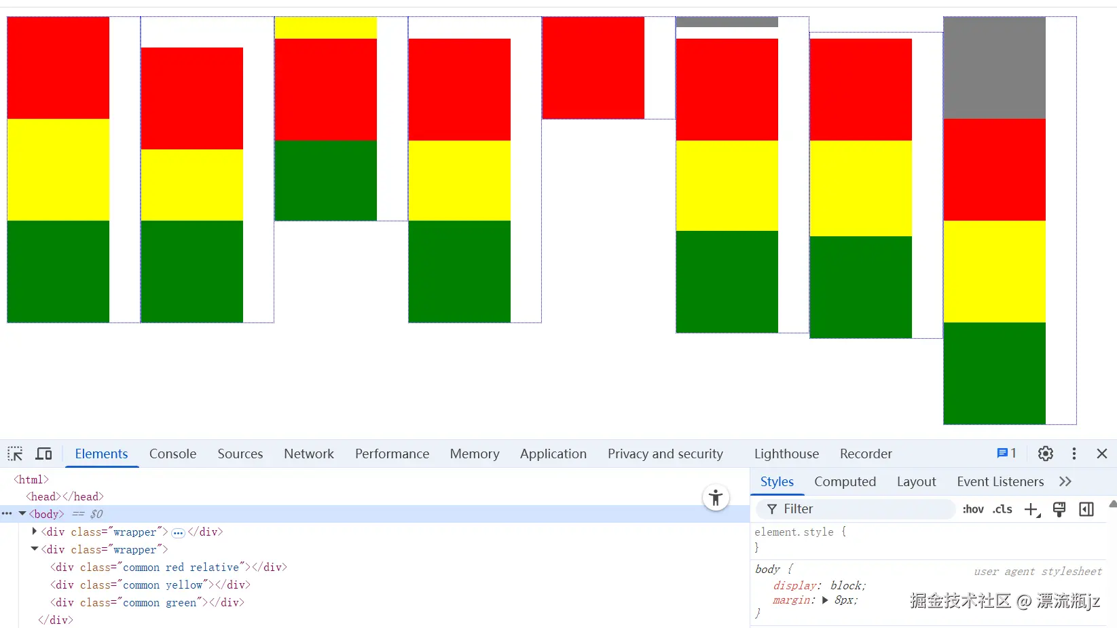Select the Event Listeners subtab
1117x628 pixels.
click(x=1000, y=481)
